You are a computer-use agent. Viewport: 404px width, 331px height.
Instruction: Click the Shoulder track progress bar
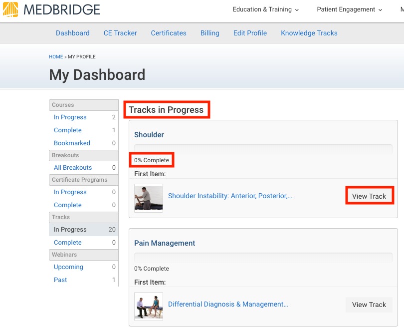click(263, 149)
